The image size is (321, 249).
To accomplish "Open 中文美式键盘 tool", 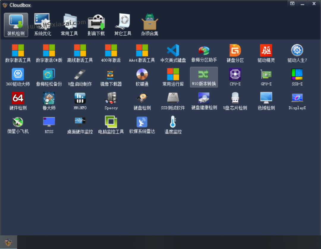I will pyautogui.click(x=173, y=53).
